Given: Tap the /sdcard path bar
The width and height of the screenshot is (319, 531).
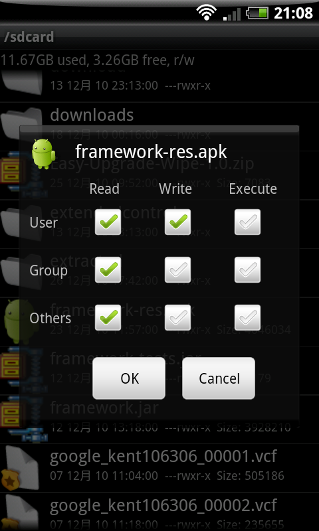Looking at the screenshot, I should pos(159,37).
